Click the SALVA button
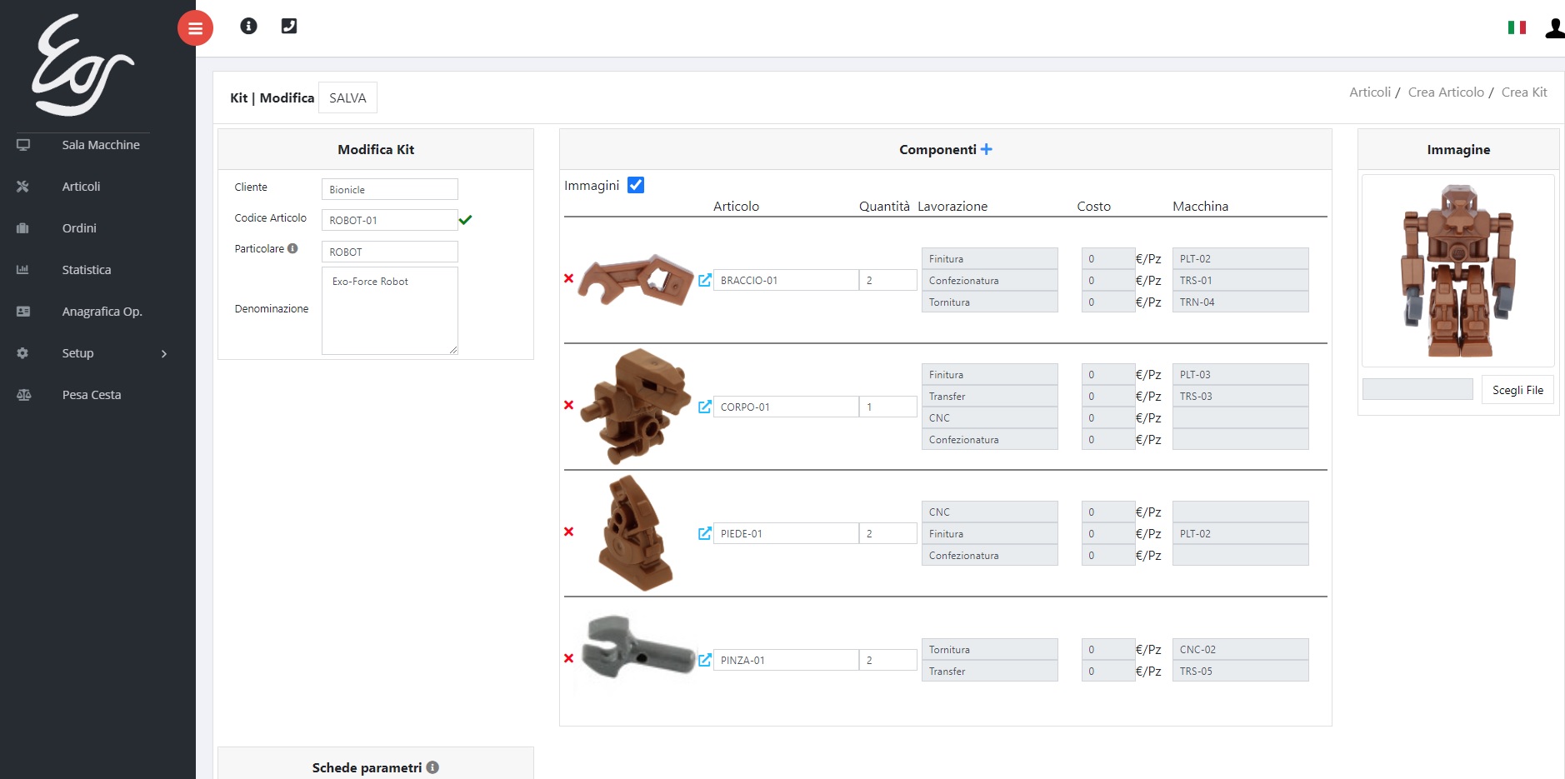Screen dimensions: 1565x779 (347, 97)
